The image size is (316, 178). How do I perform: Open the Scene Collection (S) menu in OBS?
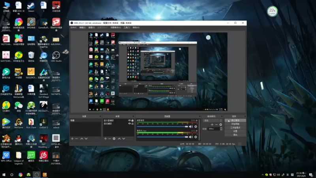(116, 27)
